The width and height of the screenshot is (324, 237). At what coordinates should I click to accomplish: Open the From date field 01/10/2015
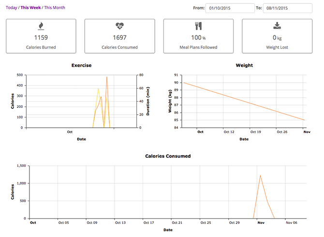[230, 8]
